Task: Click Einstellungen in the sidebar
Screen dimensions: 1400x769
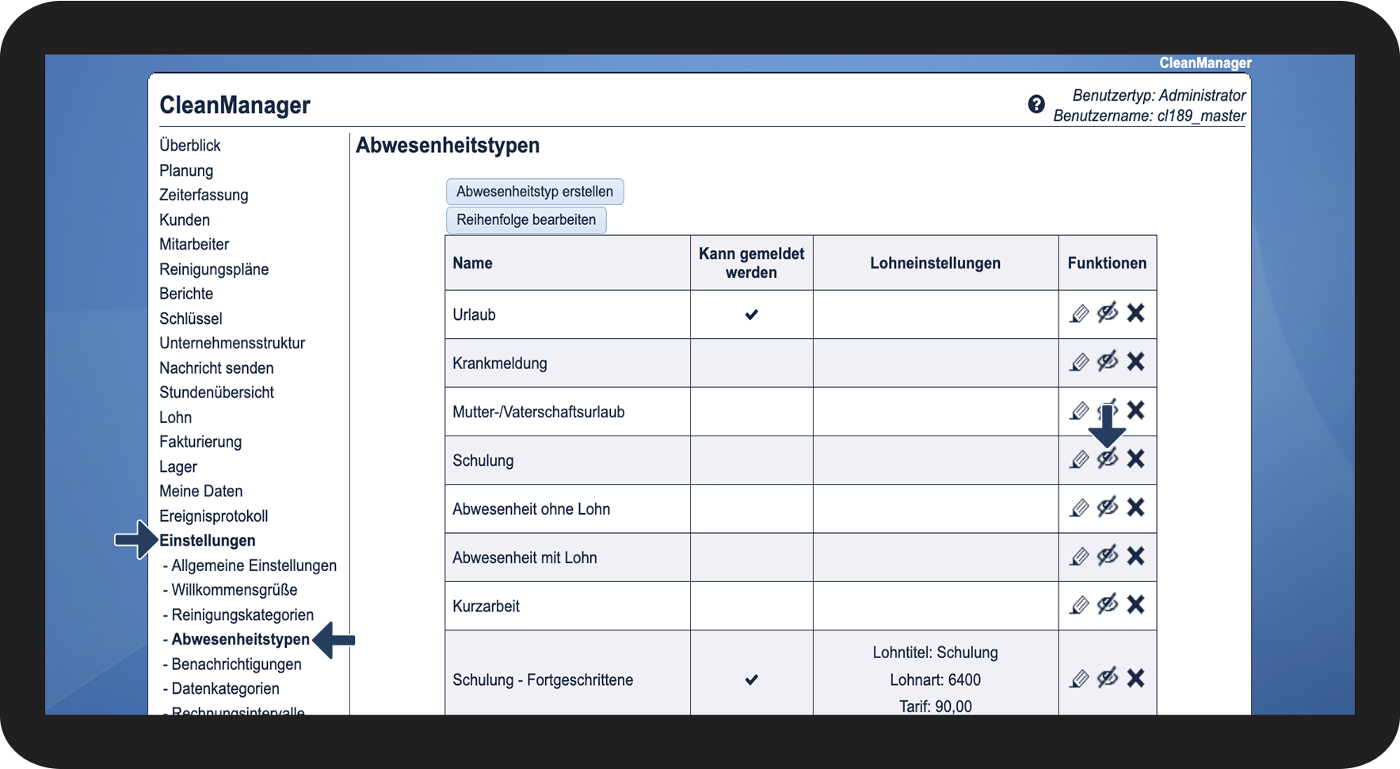Action: (x=208, y=541)
